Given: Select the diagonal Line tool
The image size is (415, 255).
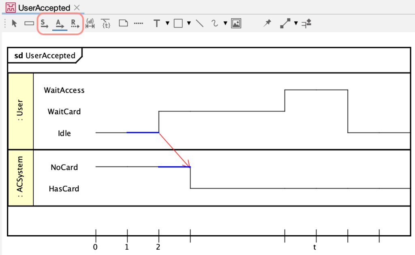Looking at the screenshot, I should [x=199, y=23].
